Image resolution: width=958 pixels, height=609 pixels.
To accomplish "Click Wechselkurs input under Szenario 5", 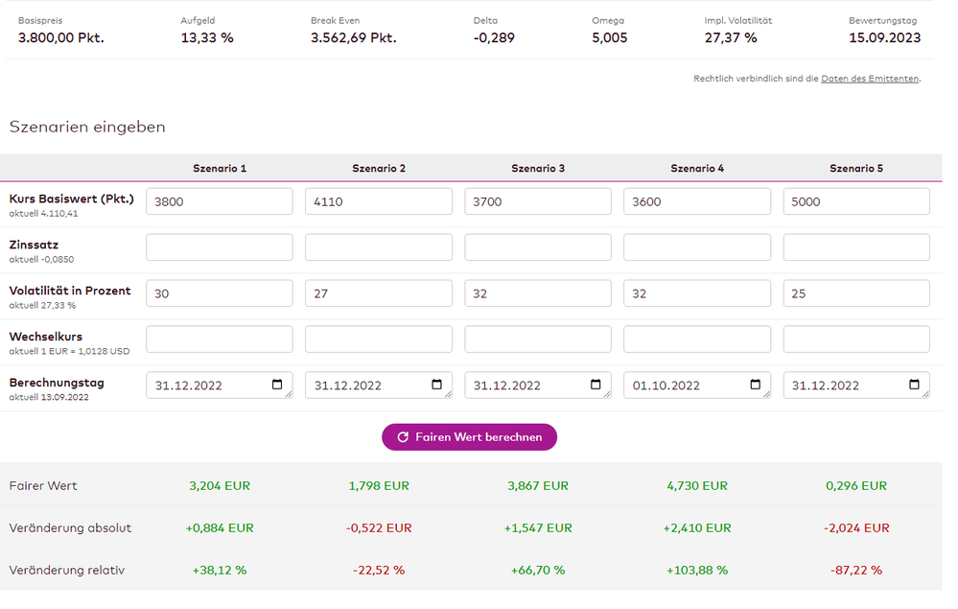I will click(855, 340).
